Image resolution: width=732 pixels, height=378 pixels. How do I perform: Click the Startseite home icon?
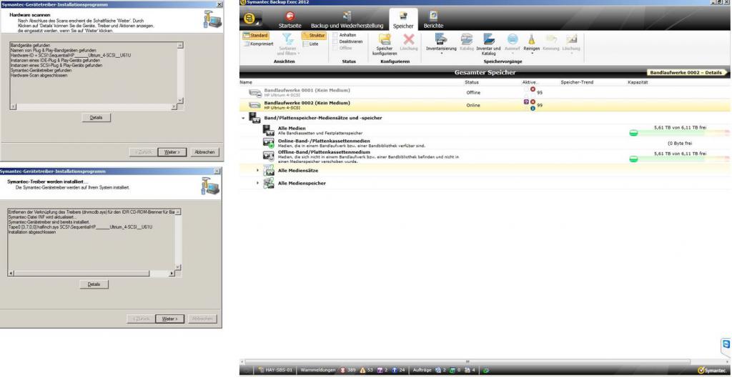click(290, 16)
